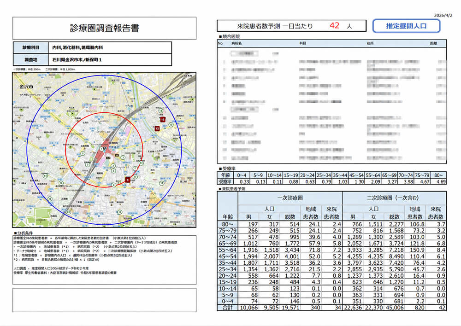Select 来院患者数予測 一日当たり label
The width and height of the screenshot is (461, 326).
(x=275, y=26)
